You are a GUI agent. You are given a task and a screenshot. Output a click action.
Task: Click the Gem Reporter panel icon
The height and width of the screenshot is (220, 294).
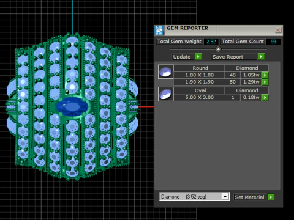pyautogui.click(x=159, y=31)
